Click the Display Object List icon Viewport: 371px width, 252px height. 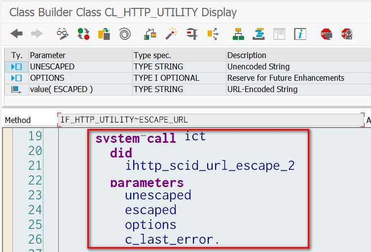pyautogui.click(x=192, y=34)
